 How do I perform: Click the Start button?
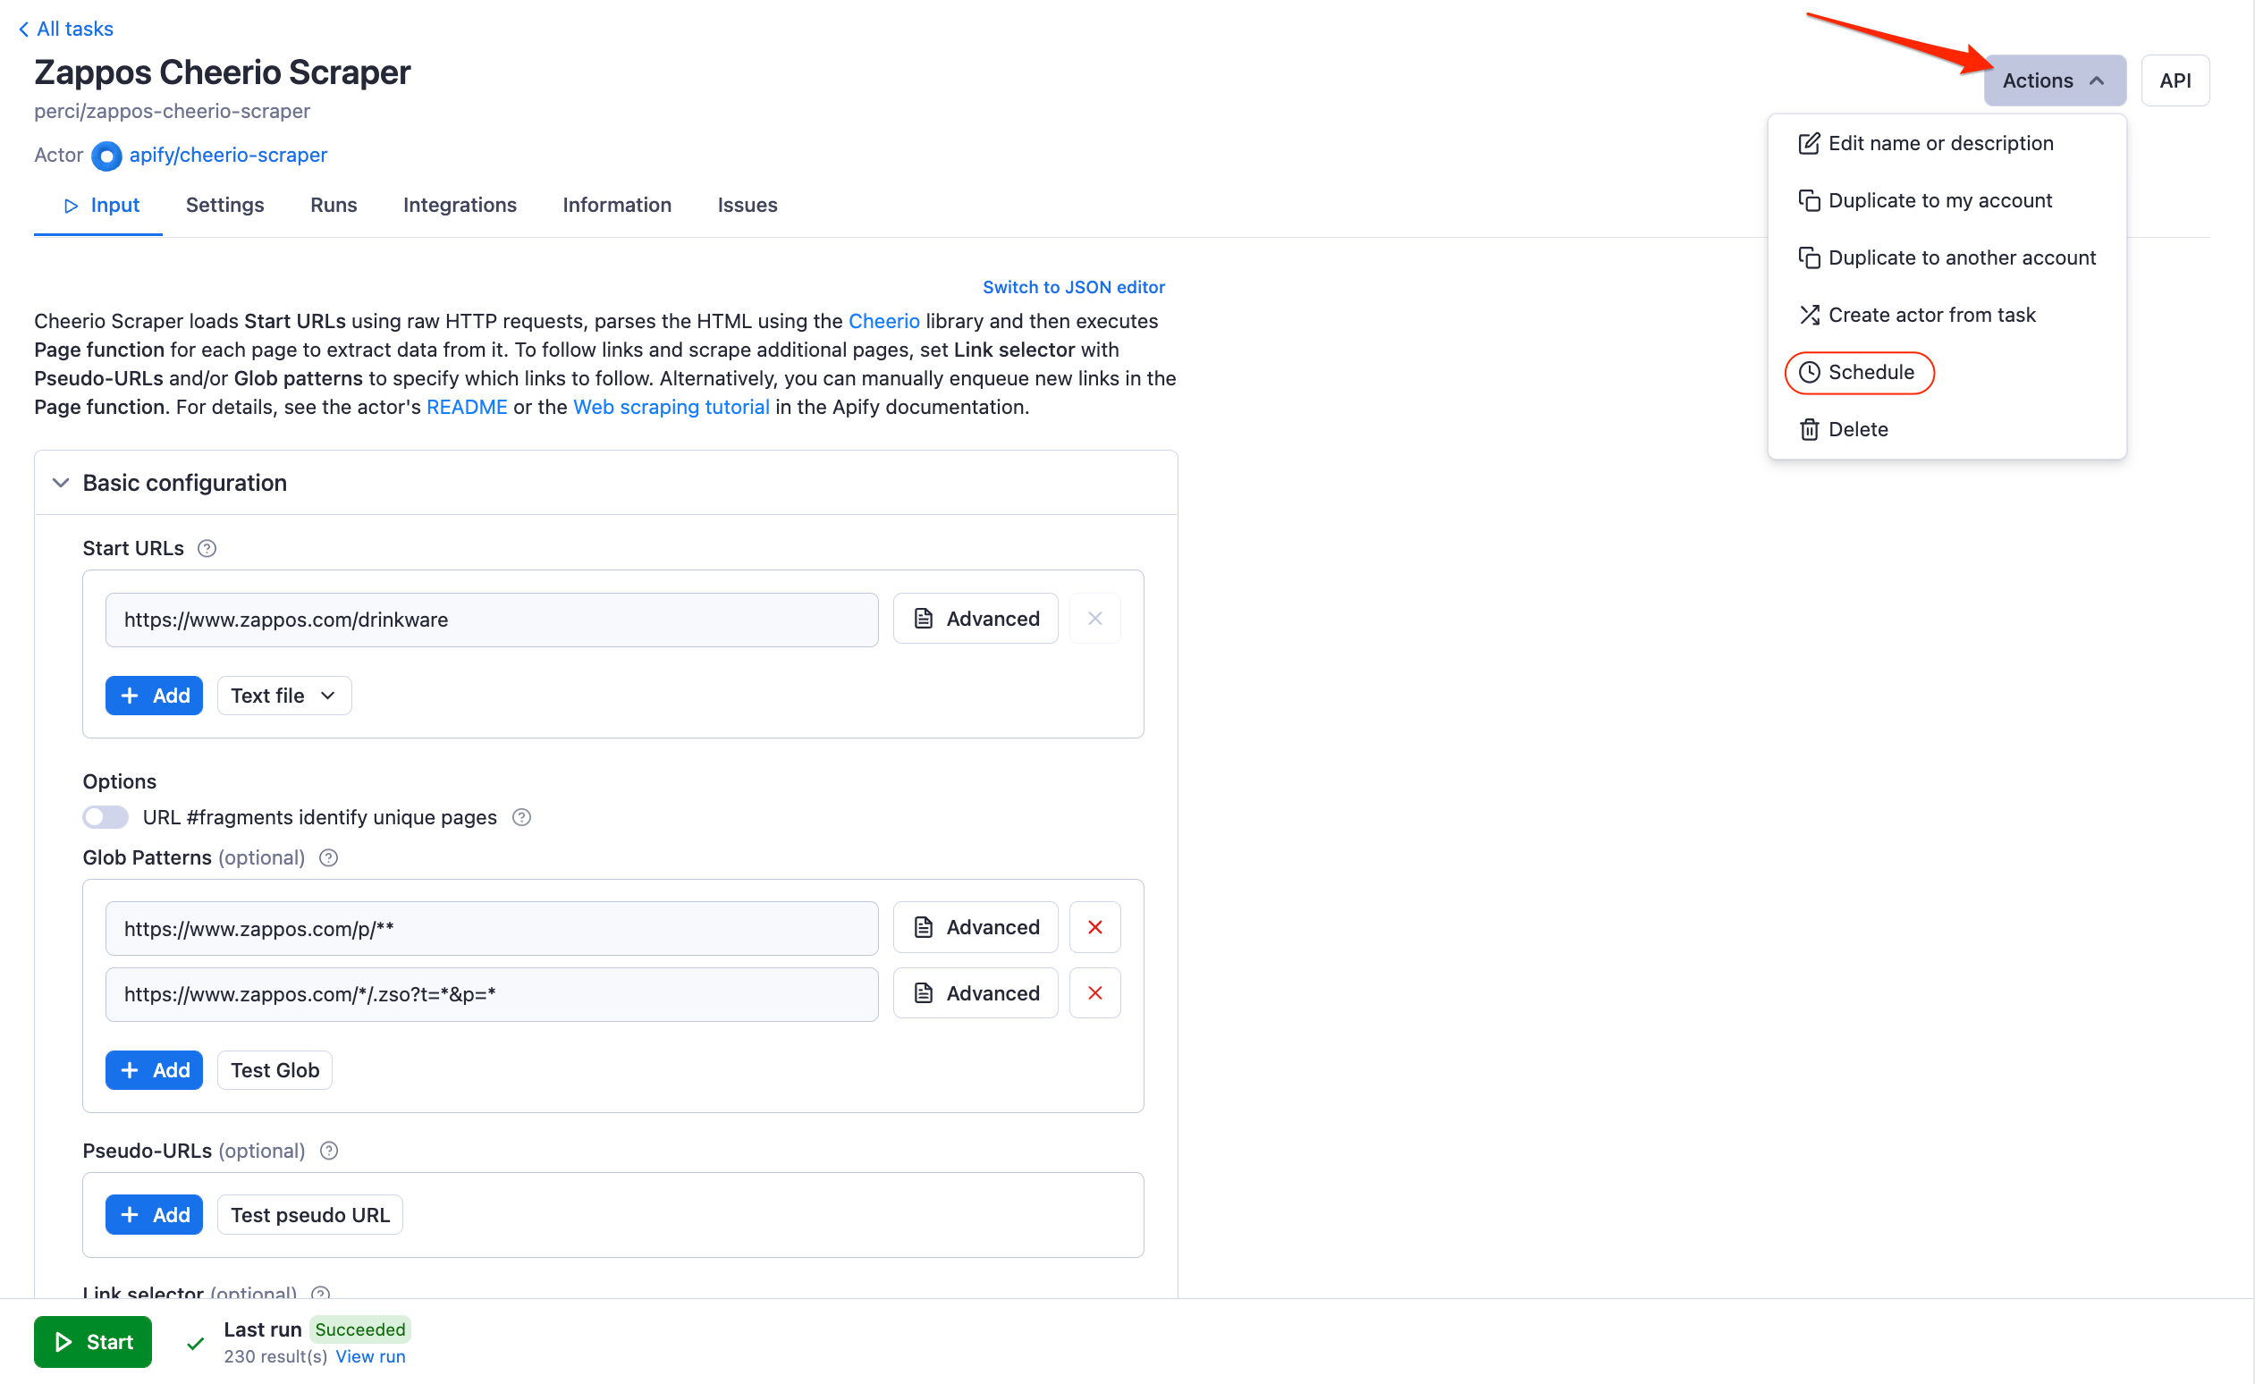[92, 1340]
